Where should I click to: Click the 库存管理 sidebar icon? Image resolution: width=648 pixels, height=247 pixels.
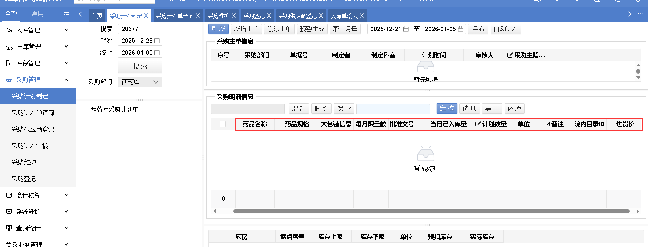coord(9,63)
